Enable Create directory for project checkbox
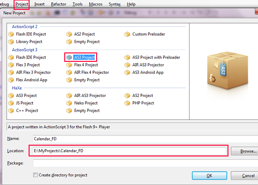The height and width of the screenshot is (185, 258). tap(35, 175)
